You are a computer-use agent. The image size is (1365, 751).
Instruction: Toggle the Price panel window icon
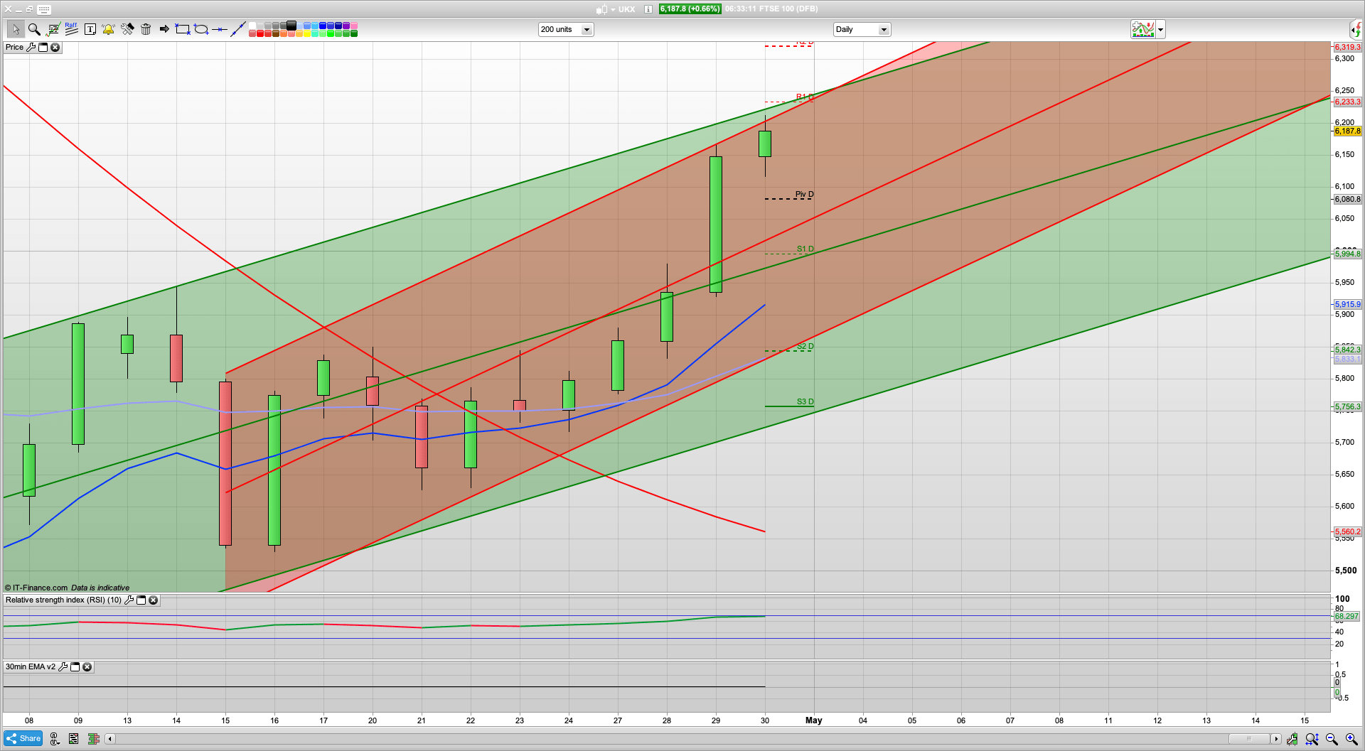click(43, 48)
